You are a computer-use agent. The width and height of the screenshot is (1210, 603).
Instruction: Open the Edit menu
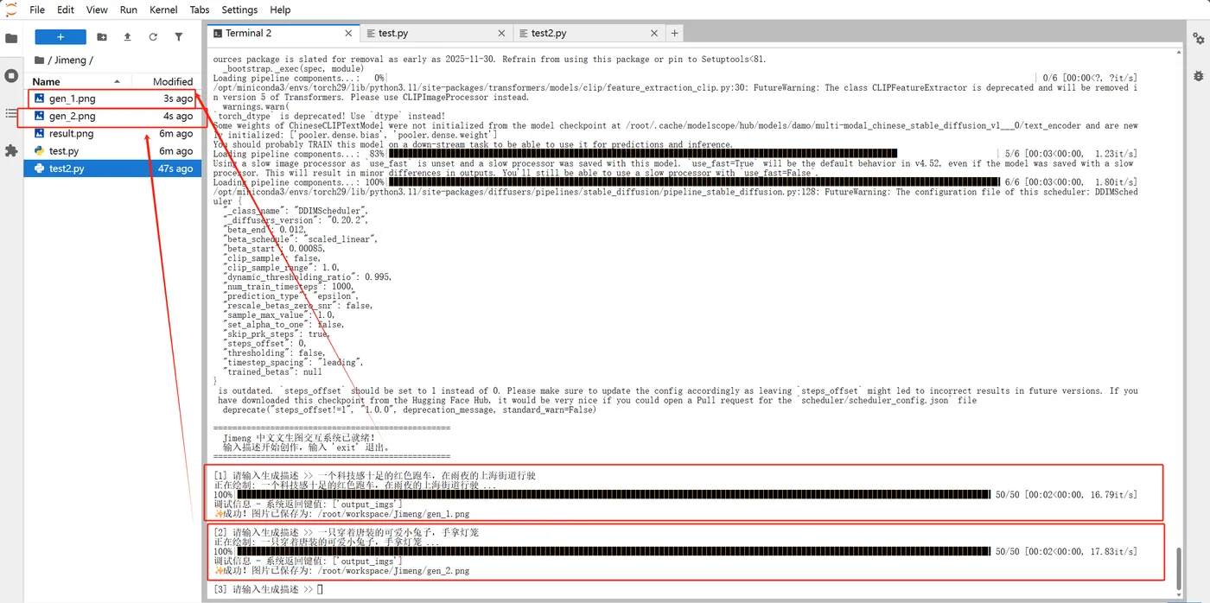(66, 10)
